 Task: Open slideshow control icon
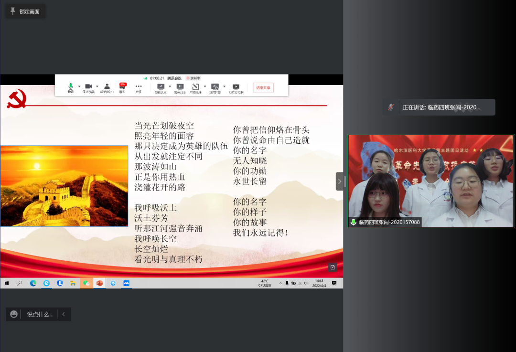coord(236,87)
